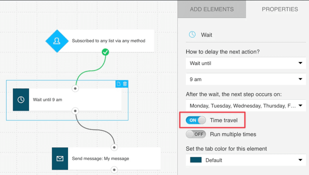This screenshot has width=309, height=175.
Task: Duplicate the Wait until 9 am element
Action: tap(119, 84)
